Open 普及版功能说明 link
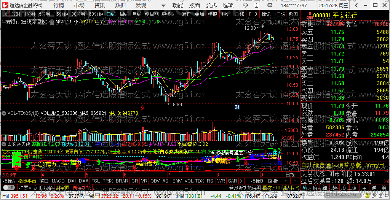The width and height of the screenshot is (390, 200). click(245, 187)
